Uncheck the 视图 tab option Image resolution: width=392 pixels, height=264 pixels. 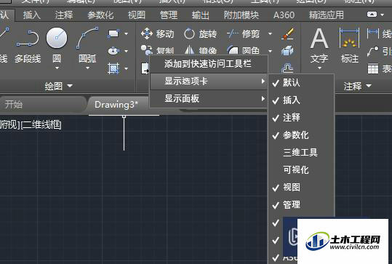click(301, 188)
